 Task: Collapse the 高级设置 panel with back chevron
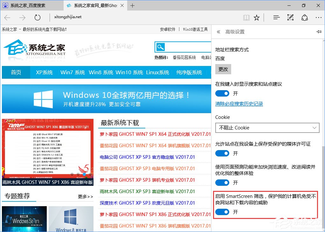click(x=218, y=32)
